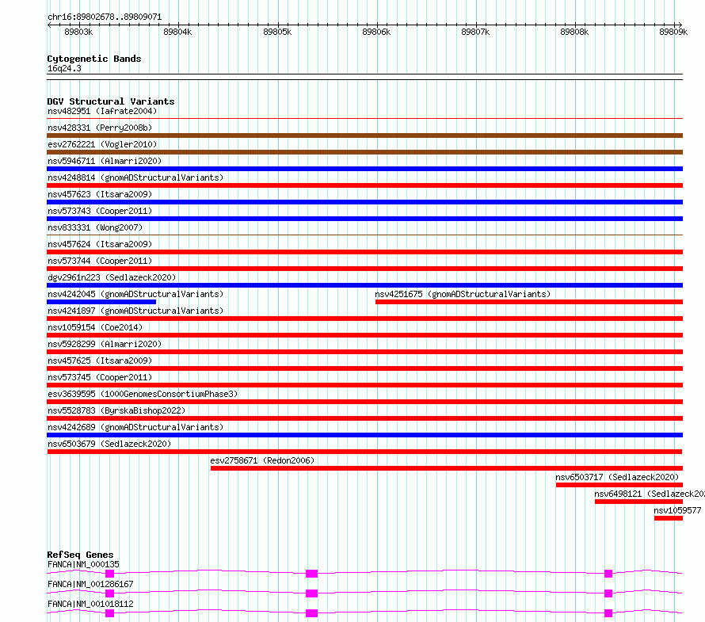The width and height of the screenshot is (705, 622).
Task: Select the nsv5528783 (ByrskaBishop2022) label
Action: pos(116,410)
